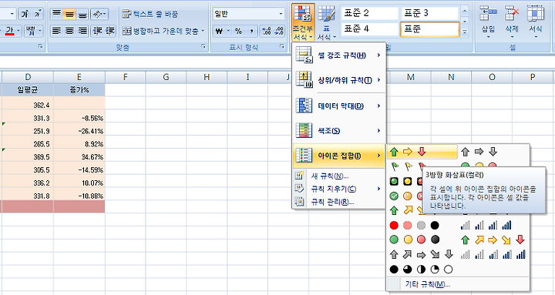Open the number format (표시 형식) dialog launcher

[x=282, y=46]
